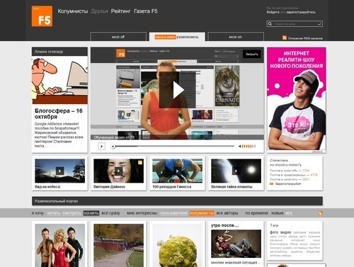
Task: Open Вид на небеса title link
Action: [x=47, y=187]
